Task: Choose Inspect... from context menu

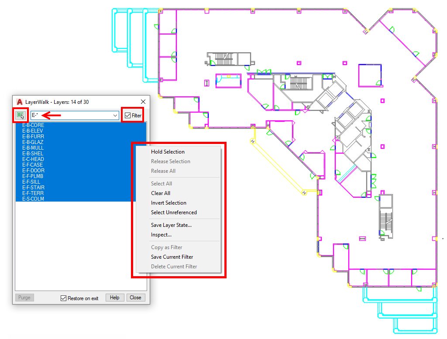Action: coord(161,235)
